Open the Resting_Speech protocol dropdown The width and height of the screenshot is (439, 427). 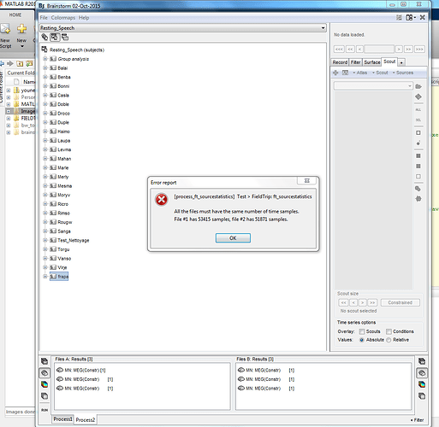(x=183, y=28)
